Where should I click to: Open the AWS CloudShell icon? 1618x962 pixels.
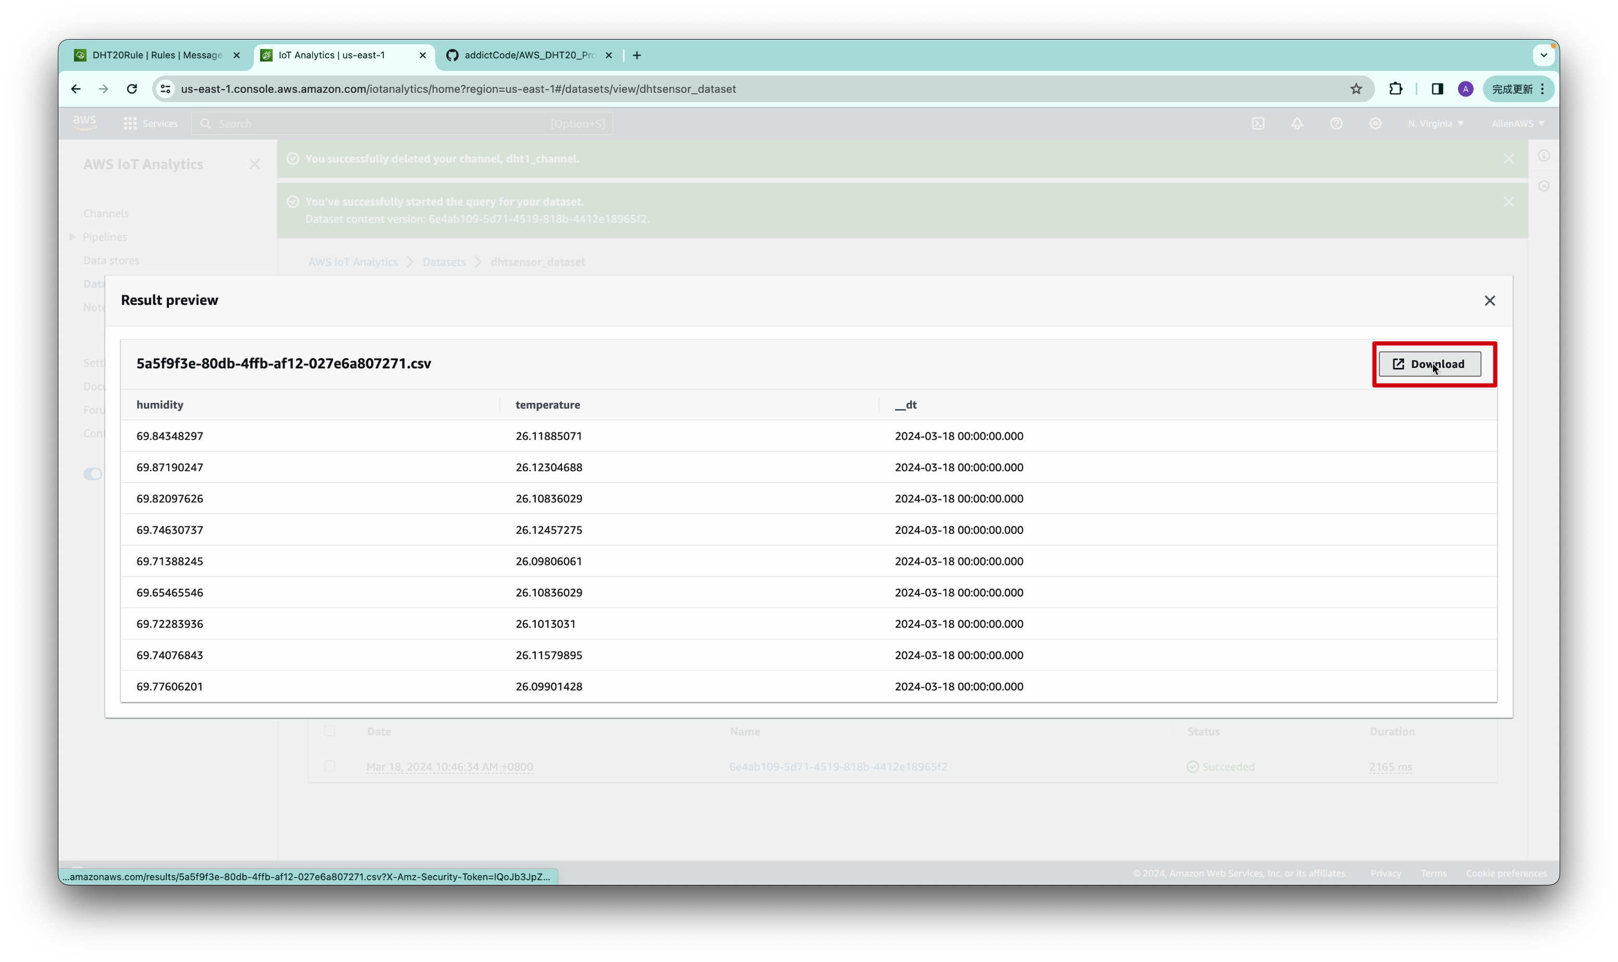coord(1258,123)
